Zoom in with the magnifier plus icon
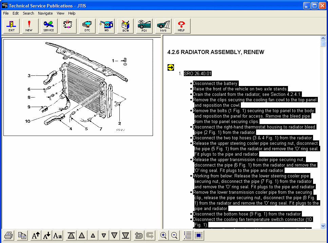 (x=163, y=236)
